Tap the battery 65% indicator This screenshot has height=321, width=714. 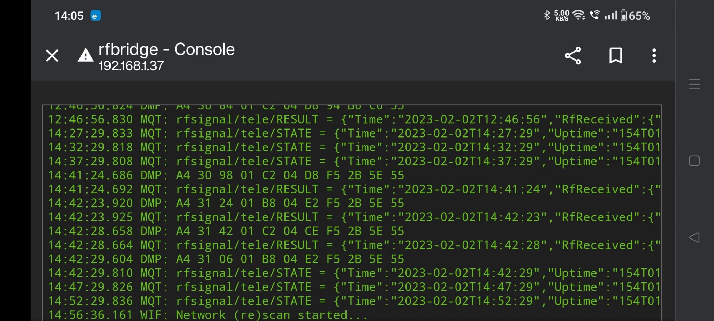tap(635, 16)
